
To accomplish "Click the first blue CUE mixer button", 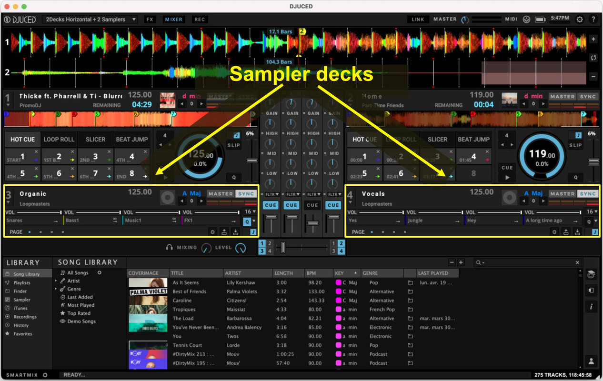I will 271,205.
